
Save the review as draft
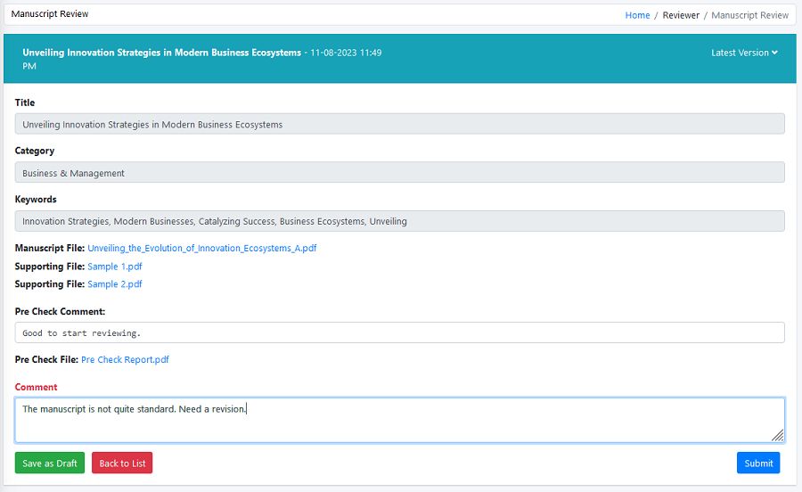50,463
